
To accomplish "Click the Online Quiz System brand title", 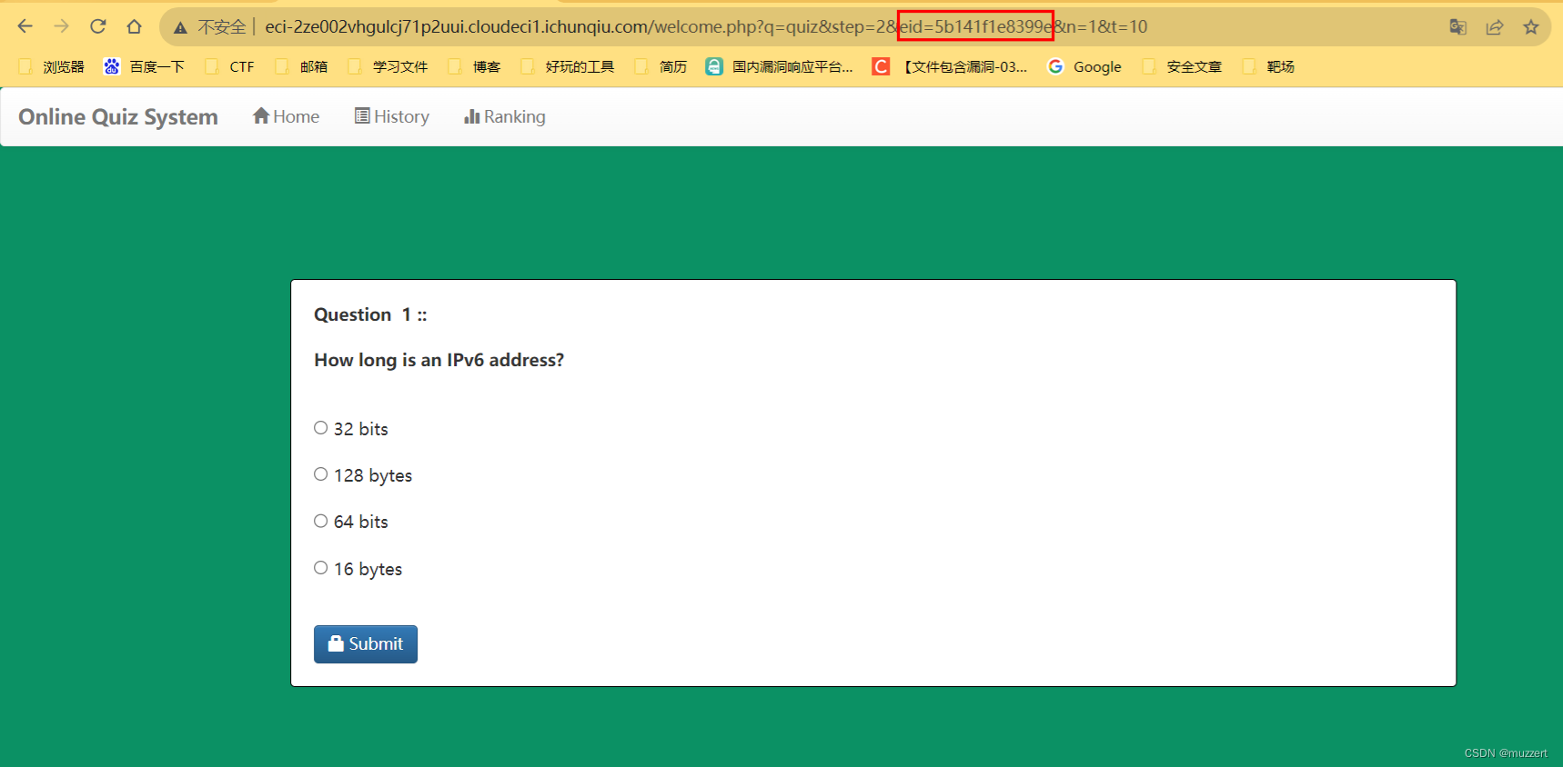I will (118, 117).
